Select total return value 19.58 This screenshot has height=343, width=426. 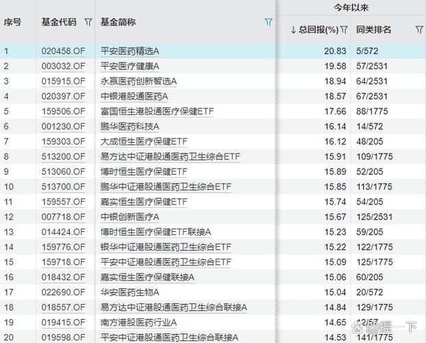tap(335, 67)
